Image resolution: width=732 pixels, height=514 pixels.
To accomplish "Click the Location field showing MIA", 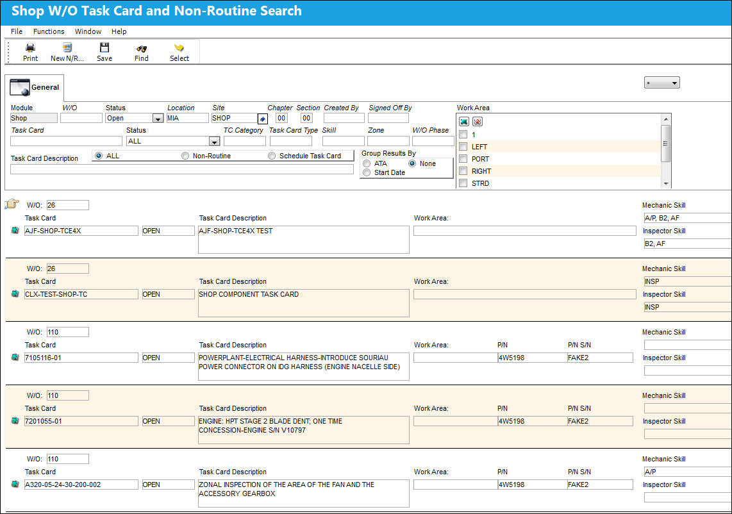I will point(188,118).
